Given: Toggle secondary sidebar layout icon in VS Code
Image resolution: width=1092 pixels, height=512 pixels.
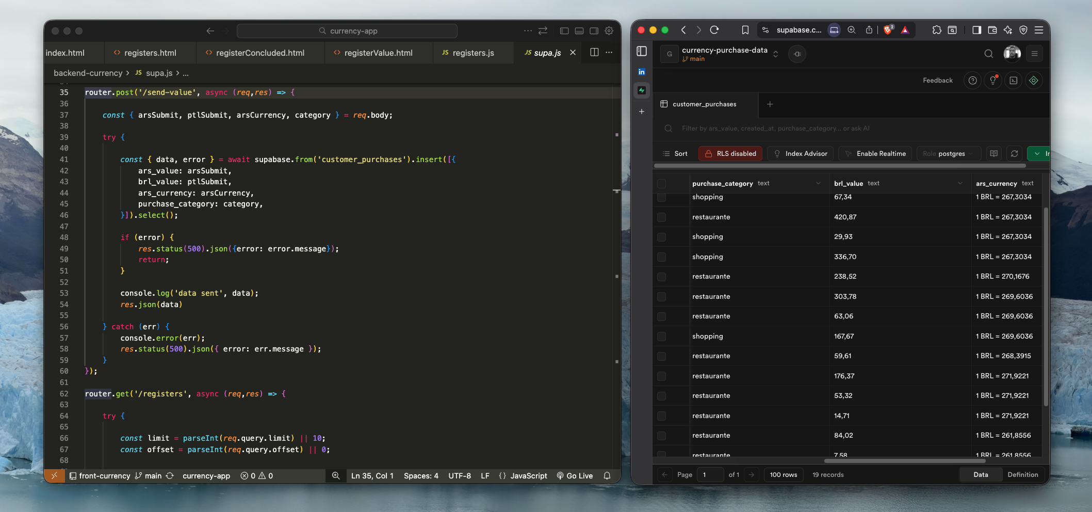Looking at the screenshot, I should pos(594,31).
